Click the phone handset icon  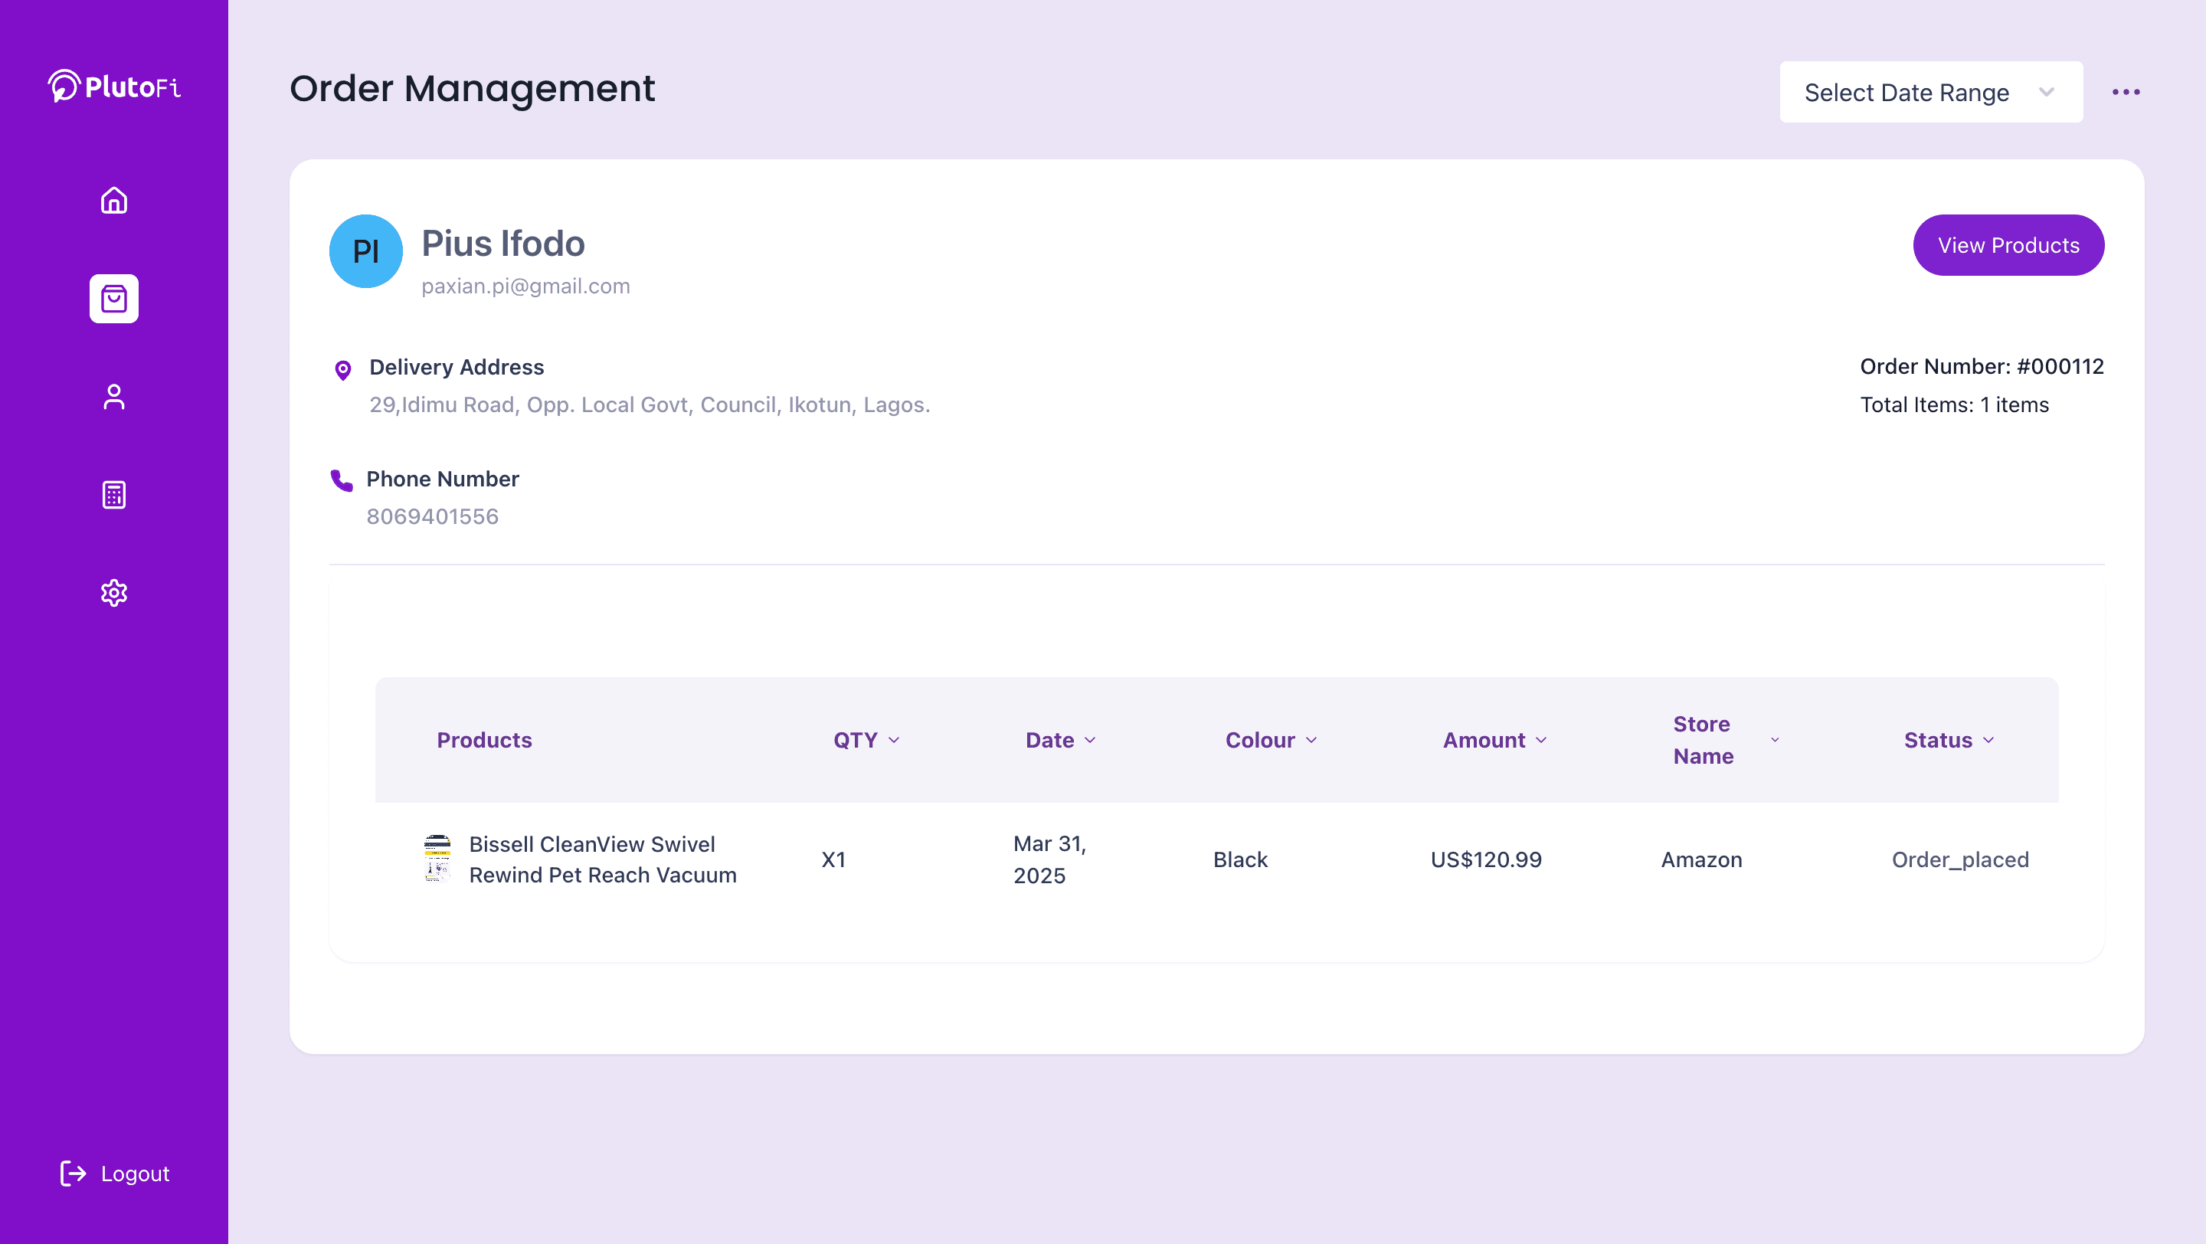[342, 480]
